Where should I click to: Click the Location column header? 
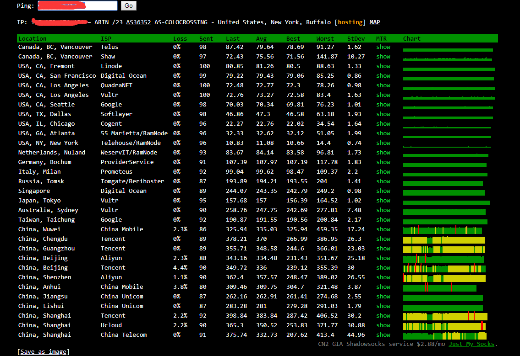click(x=33, y=39)
